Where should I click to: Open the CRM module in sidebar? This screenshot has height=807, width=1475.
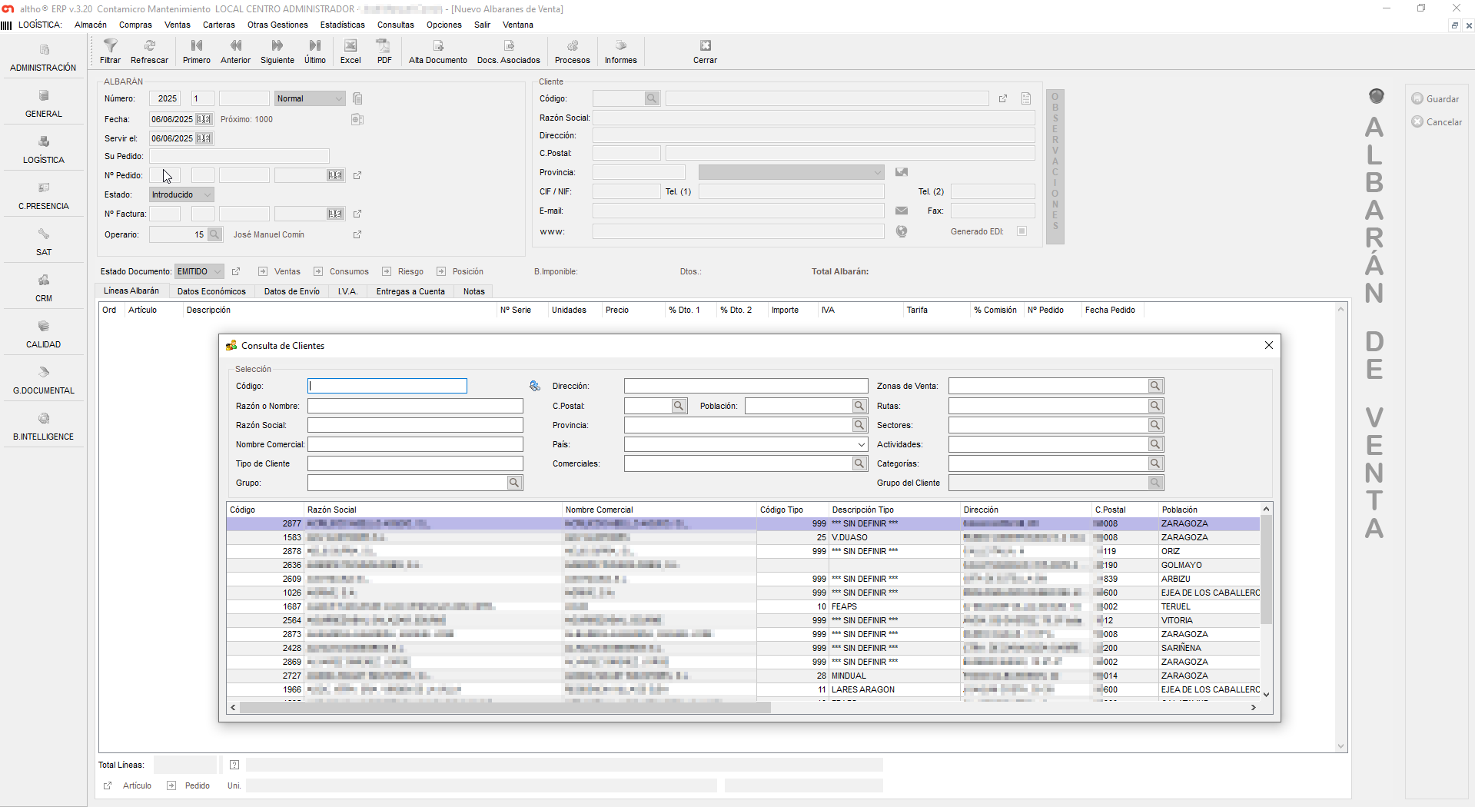click(x=44, y=287)
